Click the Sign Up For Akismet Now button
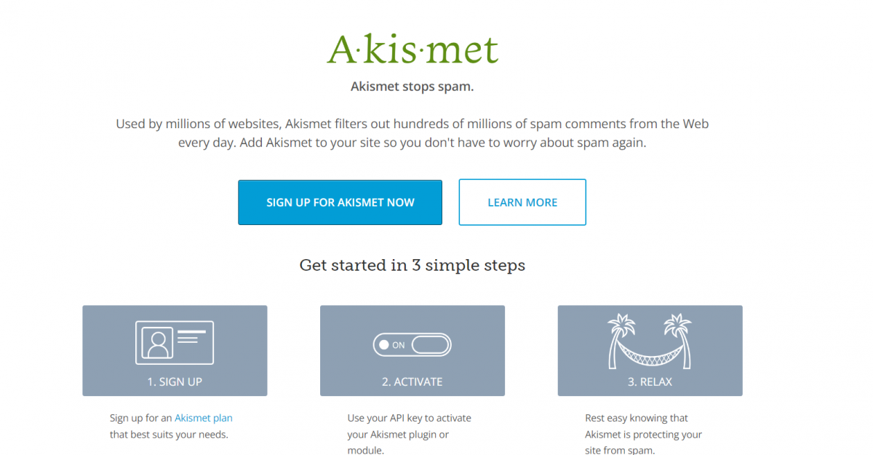The width and height of the screenshot is (873, 455). click(340, 202)
